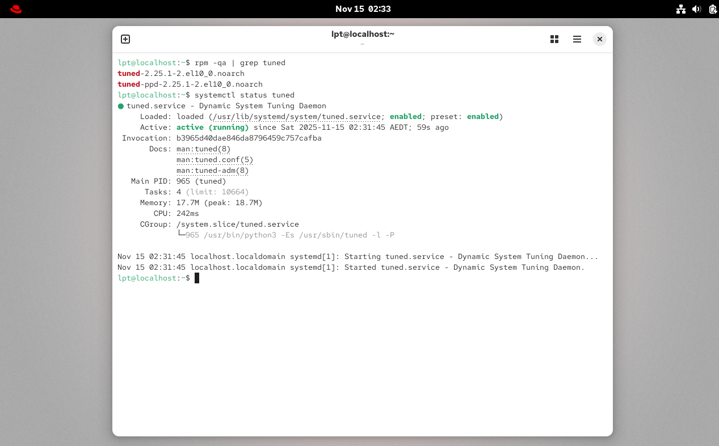The width and height of the screenshot is (719, 446).
Task: Open a new terminal tab with plus icon
Action: [125, 39]
